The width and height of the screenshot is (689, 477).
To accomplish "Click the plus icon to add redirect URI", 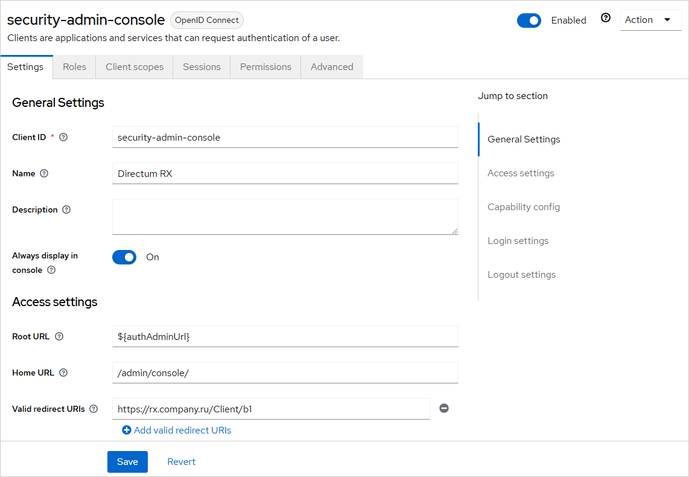I will [127, 430].
